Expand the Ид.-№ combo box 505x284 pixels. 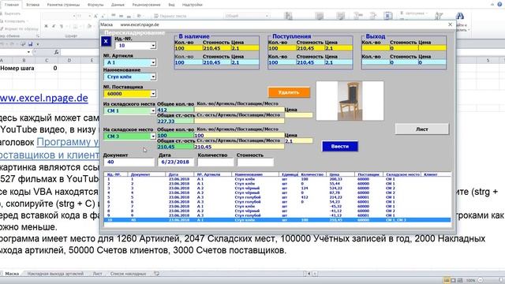153,46
